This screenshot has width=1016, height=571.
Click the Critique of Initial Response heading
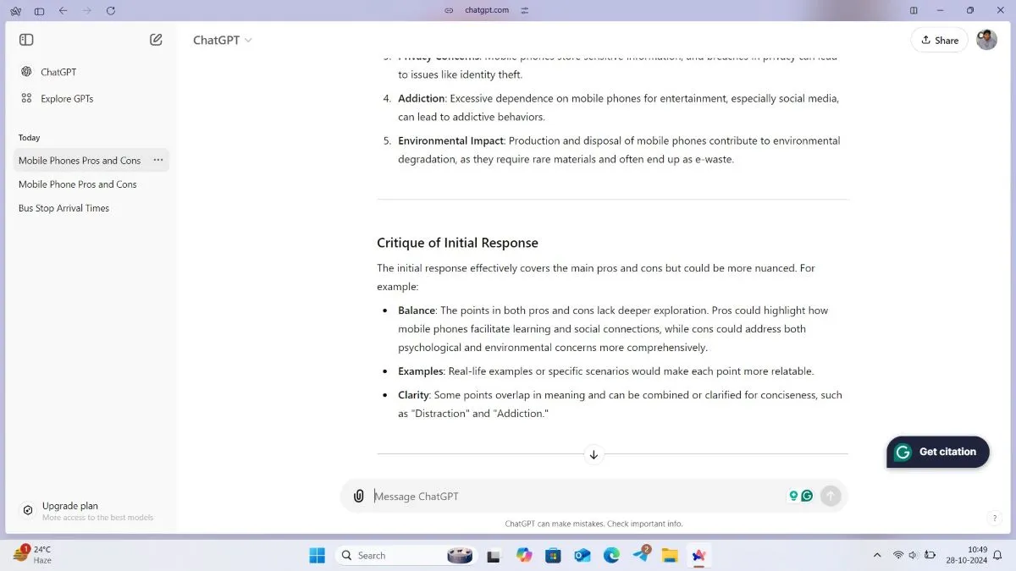[457, 243]
